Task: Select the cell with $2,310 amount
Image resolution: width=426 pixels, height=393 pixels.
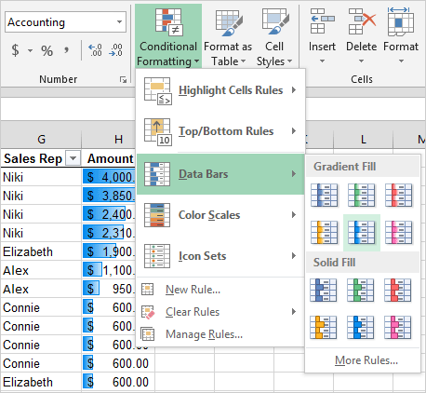Action: 109,233
